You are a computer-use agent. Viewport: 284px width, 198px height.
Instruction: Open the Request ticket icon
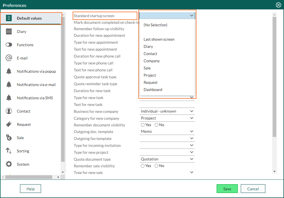[x=9, y=124]
